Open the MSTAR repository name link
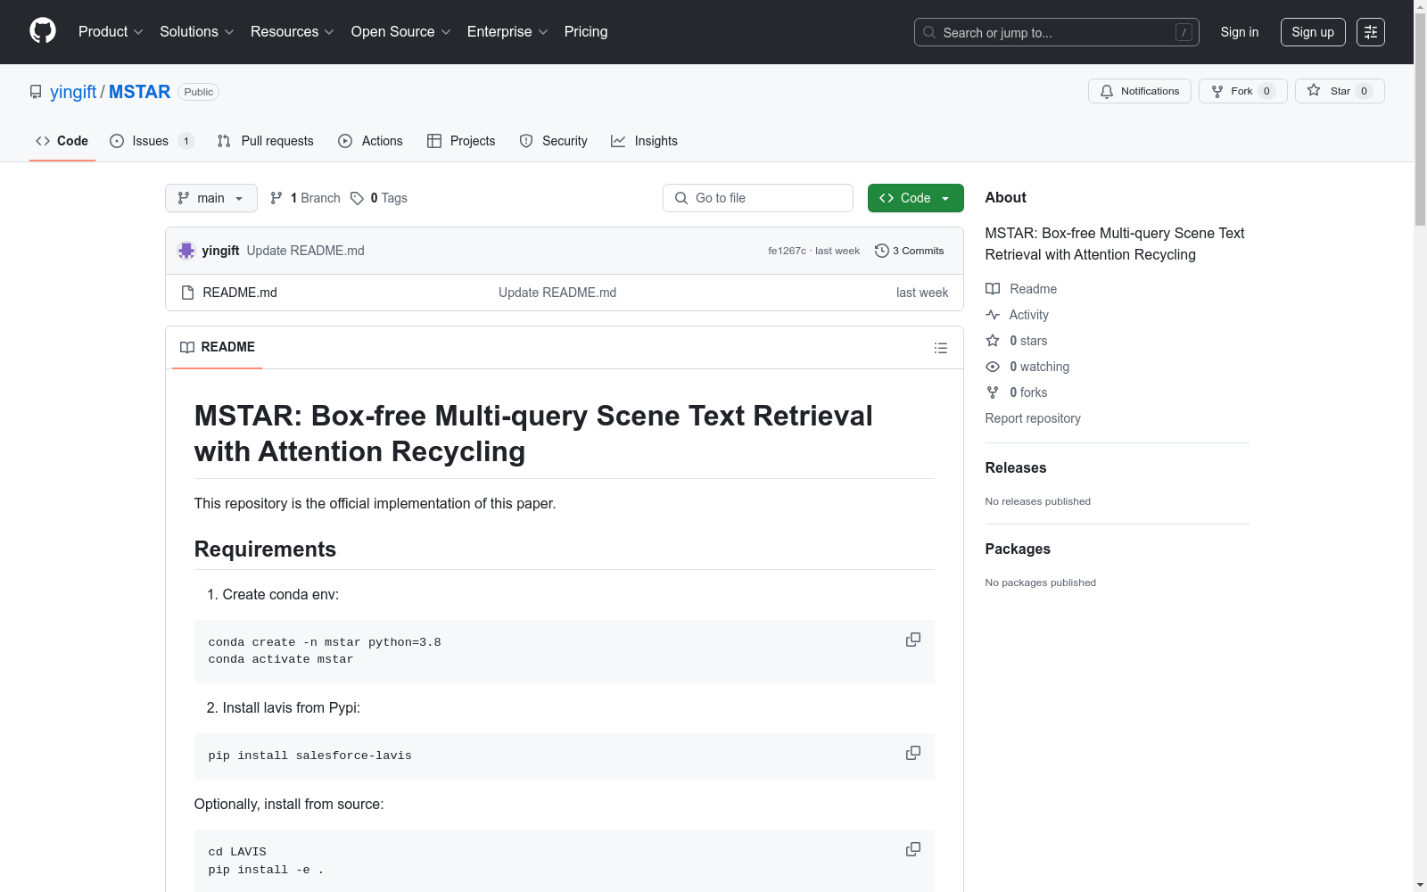The width and height of the screenshot is (1427, 892). click(139, 92)
